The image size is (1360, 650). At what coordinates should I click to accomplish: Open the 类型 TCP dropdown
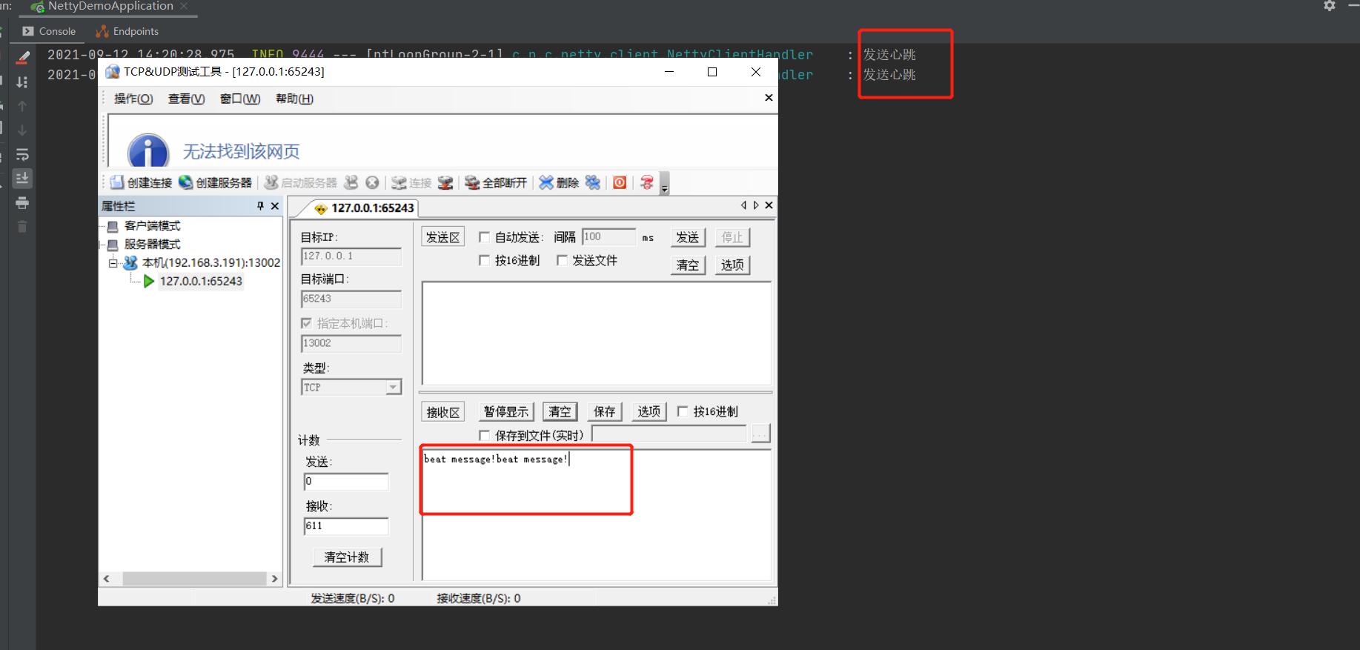click(394, 388)
